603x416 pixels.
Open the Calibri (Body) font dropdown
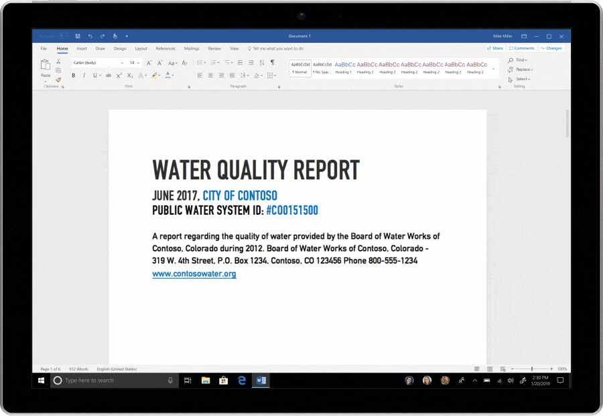(x=98, y=62)
